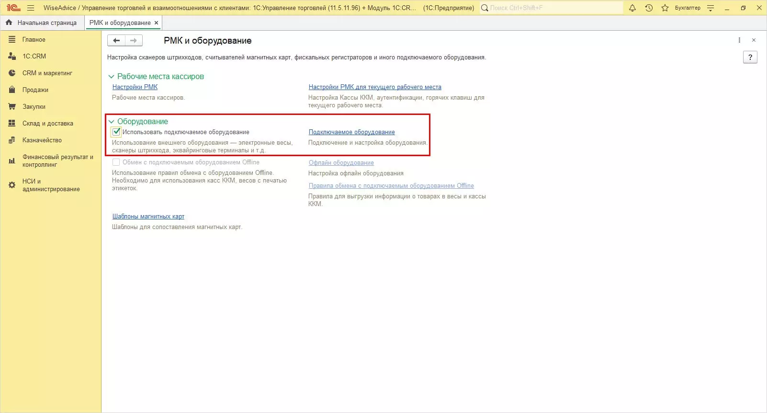Click the search magnifier icon
767x413 pixels.
[485, 8]
